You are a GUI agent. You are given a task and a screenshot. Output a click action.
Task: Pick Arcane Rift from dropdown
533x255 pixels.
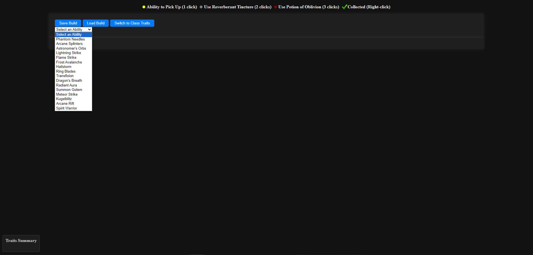(x=73, y=104)
